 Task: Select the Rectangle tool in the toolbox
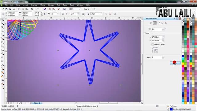pyautogui.click(x=2, y=42)
